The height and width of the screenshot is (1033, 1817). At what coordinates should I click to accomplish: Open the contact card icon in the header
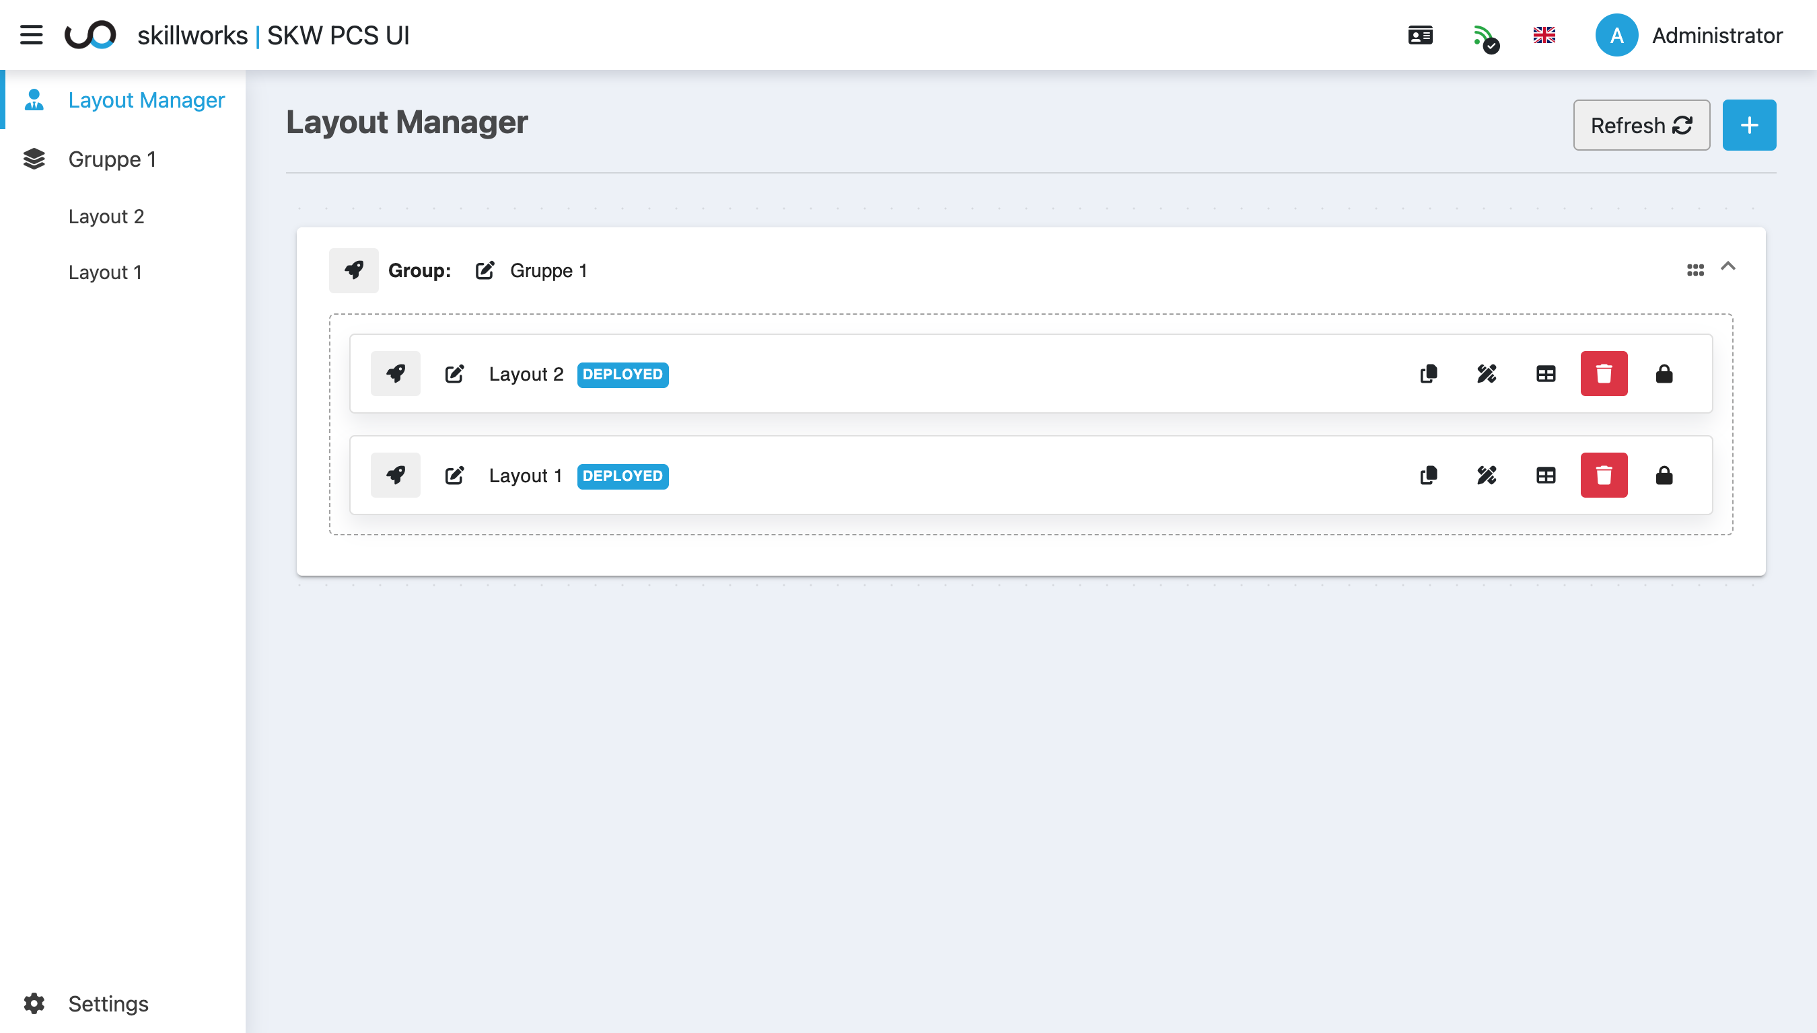[x=1419, y=35]
